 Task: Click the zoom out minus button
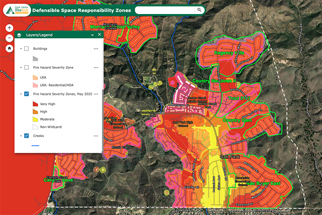pos(9,38)
